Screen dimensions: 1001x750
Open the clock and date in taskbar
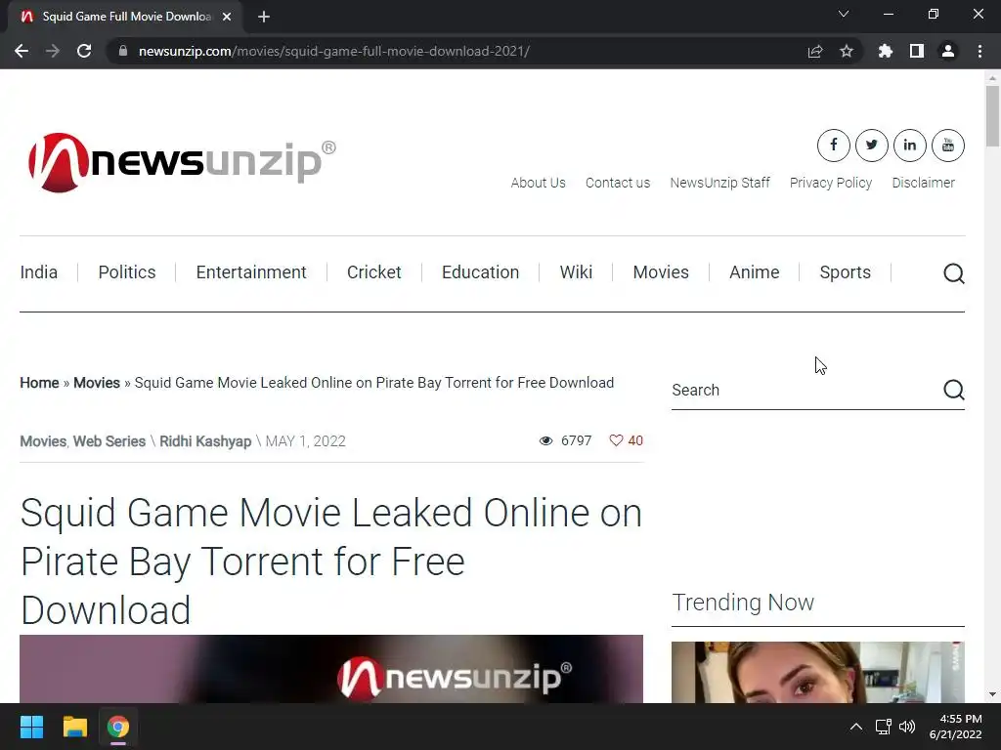(955, 727)
